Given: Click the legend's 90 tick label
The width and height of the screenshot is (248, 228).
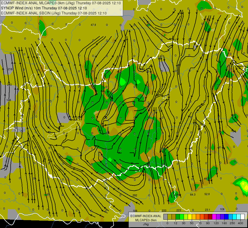Looking at the screenshot, I should (x=208, y=223).
